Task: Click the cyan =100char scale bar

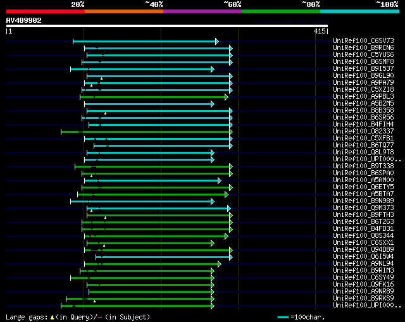Action: coord(283,317)
